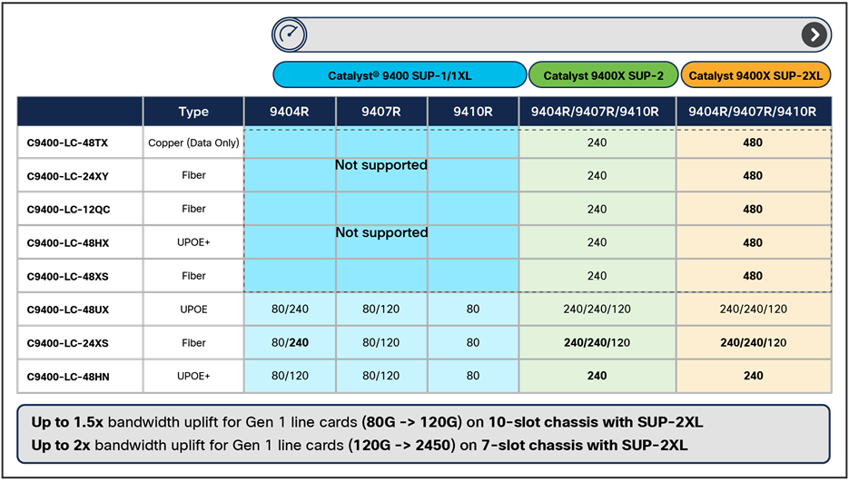
Task: Click the C9400-LC-48HX row label
Action: coord(68,243)
